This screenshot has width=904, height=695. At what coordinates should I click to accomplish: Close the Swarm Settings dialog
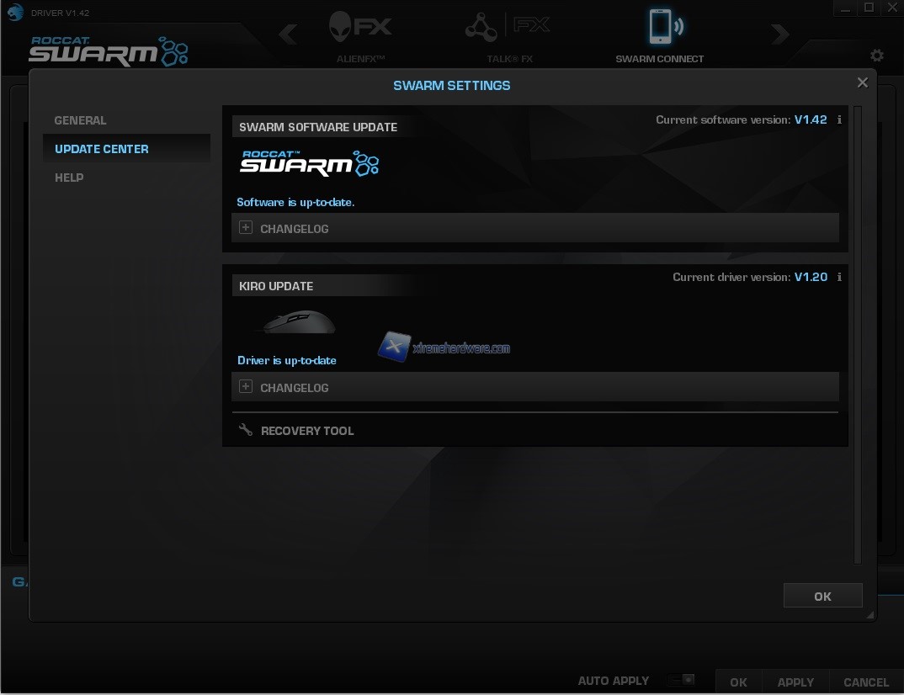tap(862, 82)
